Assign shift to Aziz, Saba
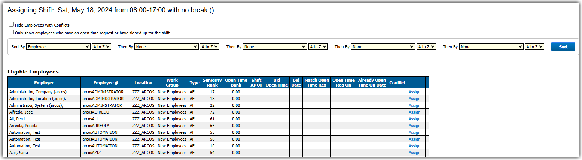Screen dimensions: 582x160 click(x=414, y=153)
